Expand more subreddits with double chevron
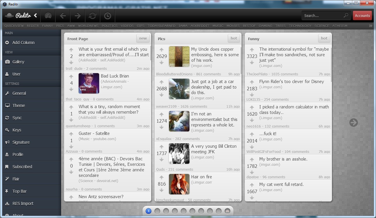This screenshot has height=218, width=376. coord(371,26)
